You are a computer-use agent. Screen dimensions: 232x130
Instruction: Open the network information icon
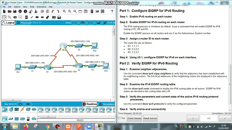point(25,11)
